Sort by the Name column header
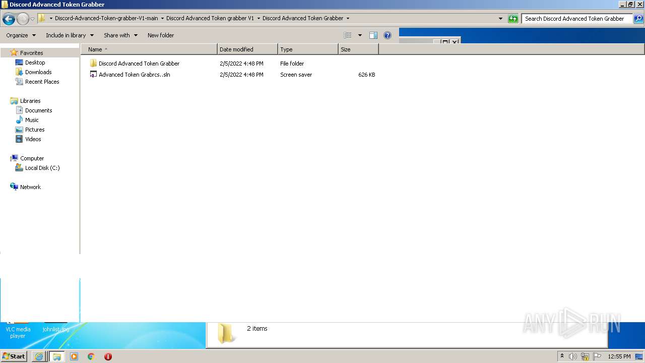 point(149,49)
